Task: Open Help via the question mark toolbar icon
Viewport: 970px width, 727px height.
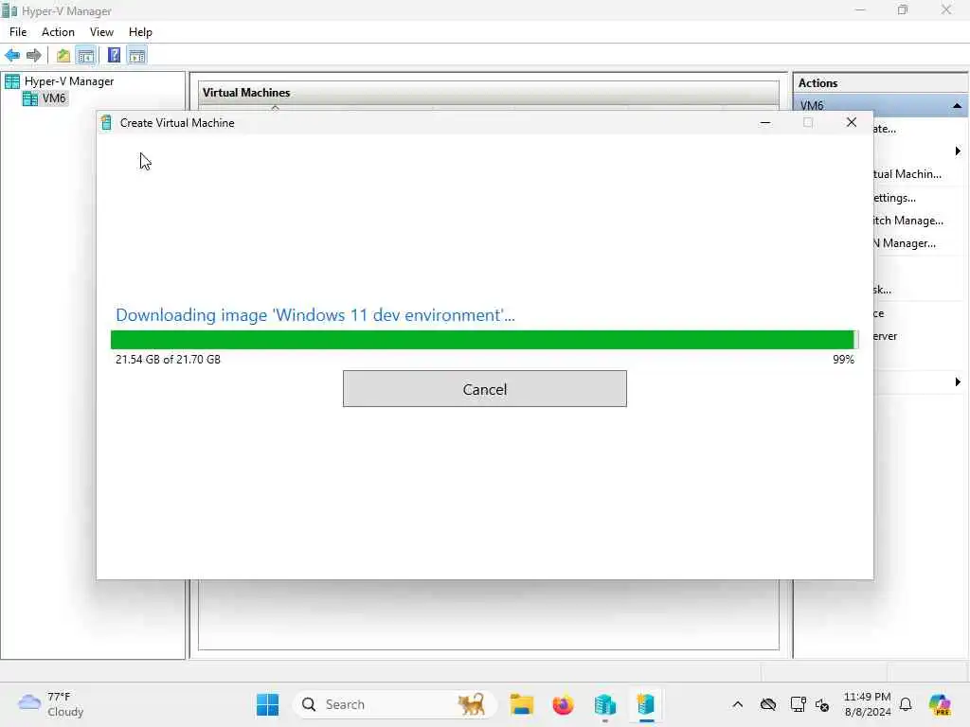Action: [x=114, y=56]
